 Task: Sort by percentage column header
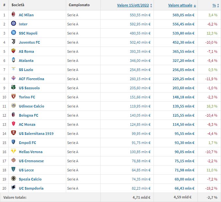click(214, 5)
